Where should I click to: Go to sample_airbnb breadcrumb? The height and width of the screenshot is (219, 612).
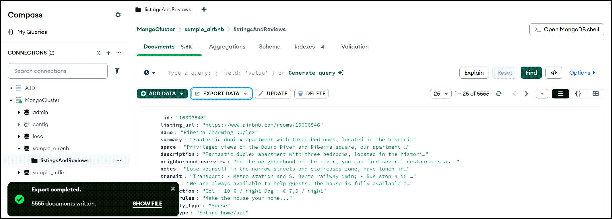point(204,29)
